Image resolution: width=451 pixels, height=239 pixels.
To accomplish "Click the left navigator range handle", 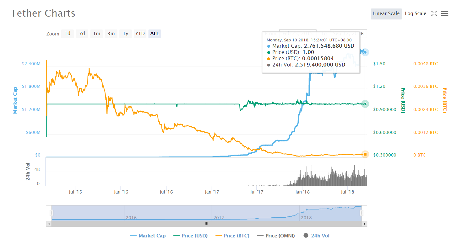I will tap(52, 213).
